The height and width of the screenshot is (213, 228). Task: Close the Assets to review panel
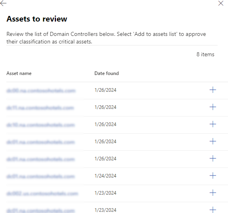click(220, 3)
